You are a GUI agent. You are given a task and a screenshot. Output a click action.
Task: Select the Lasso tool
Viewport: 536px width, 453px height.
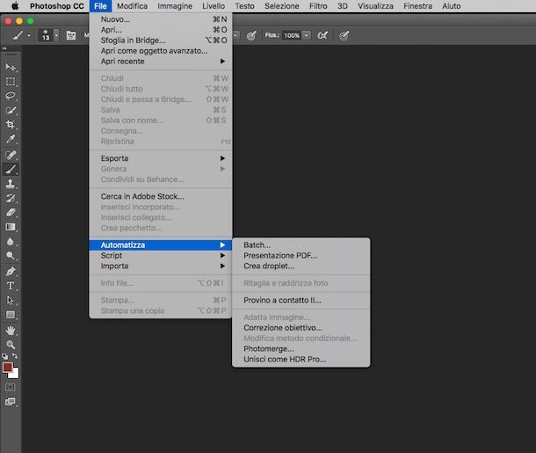click(x=11, y=96)
